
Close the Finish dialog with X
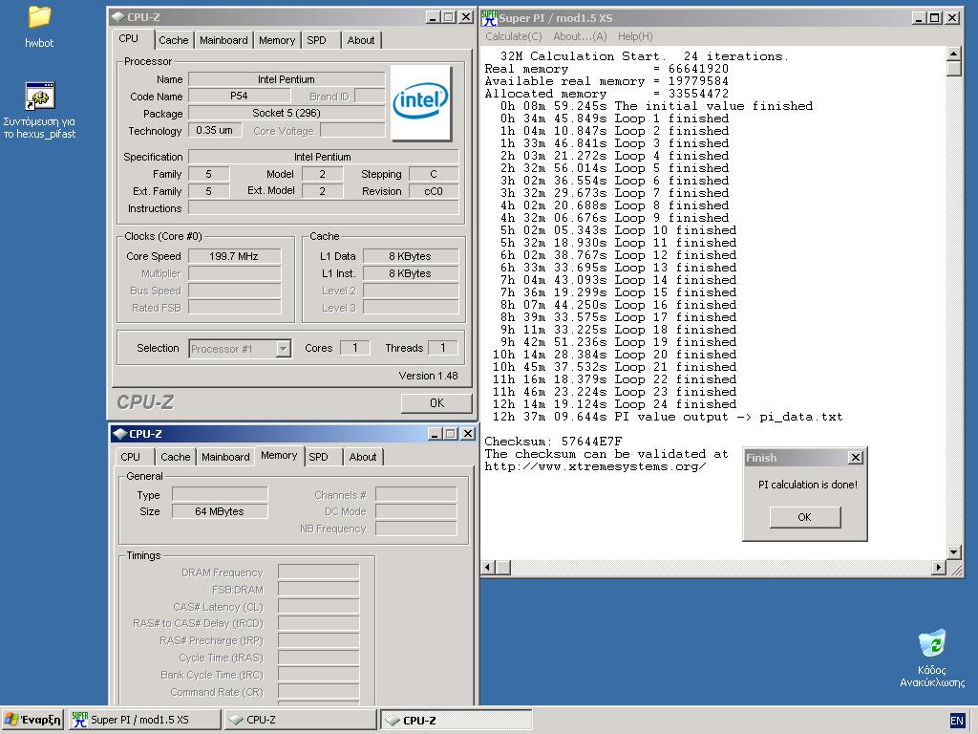pos(856,458)
